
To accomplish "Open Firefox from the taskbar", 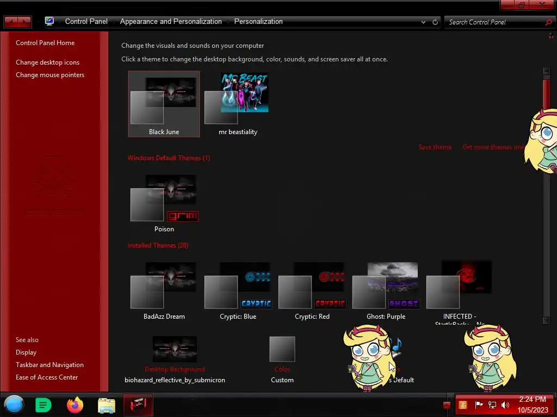I will click(x=75, y=405).
